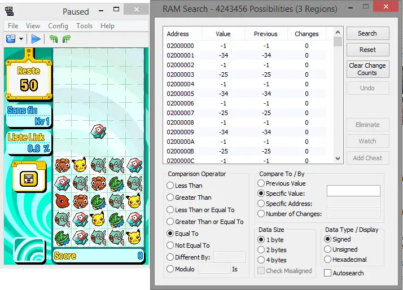Click the address list scroll up arrow
The height and width of the screenshot is (290, 403).
[338, 32]
